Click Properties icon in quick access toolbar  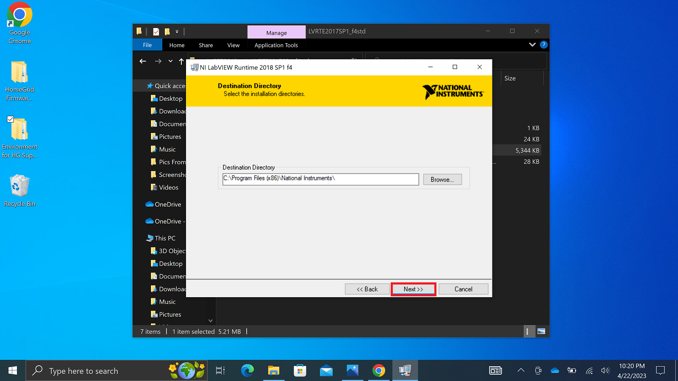coord(156,31)
